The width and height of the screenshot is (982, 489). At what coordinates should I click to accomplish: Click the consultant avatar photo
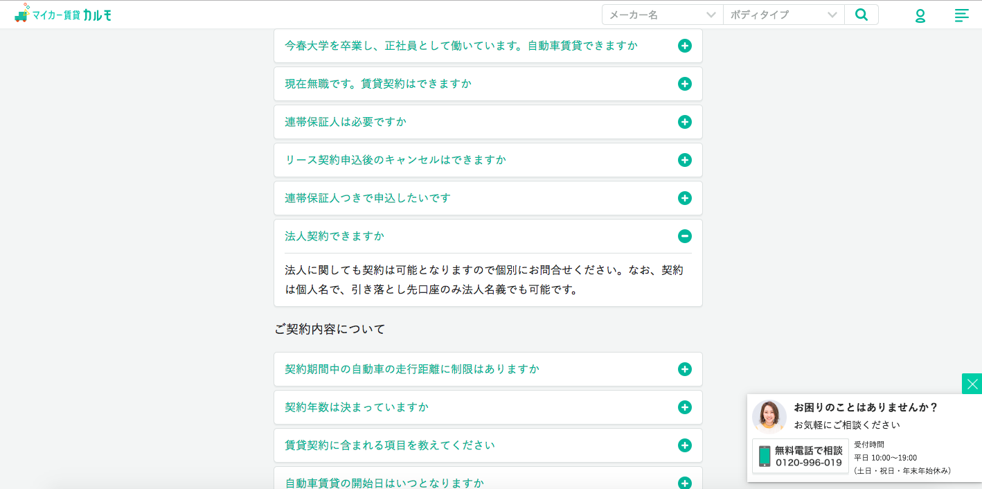pyautogui.click(x=769, y=416)
